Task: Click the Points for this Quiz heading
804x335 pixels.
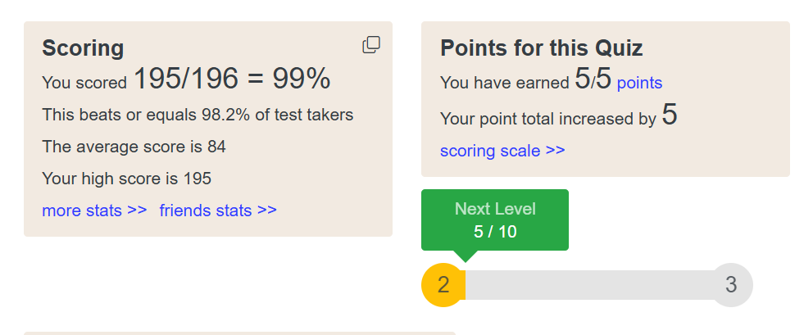Action: tap(541, 48)
